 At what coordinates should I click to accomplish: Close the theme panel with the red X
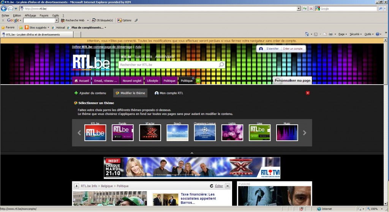[x=308, y=93]
